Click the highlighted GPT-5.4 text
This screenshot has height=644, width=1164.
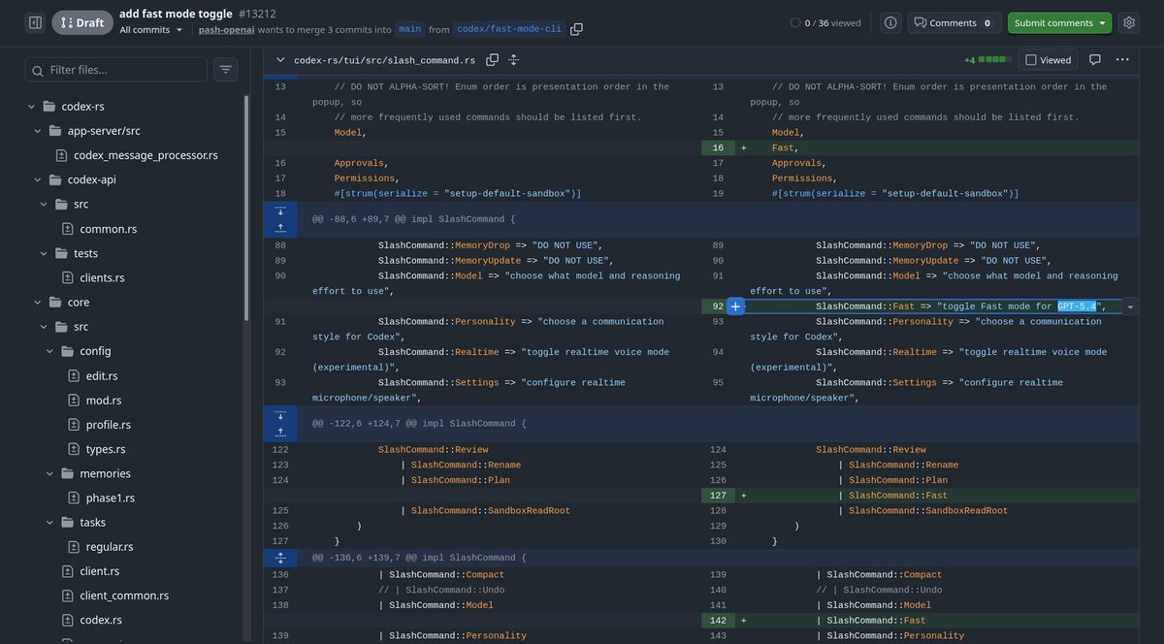[1077, 306]
